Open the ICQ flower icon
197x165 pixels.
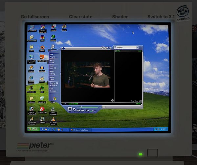click(42, 90)
